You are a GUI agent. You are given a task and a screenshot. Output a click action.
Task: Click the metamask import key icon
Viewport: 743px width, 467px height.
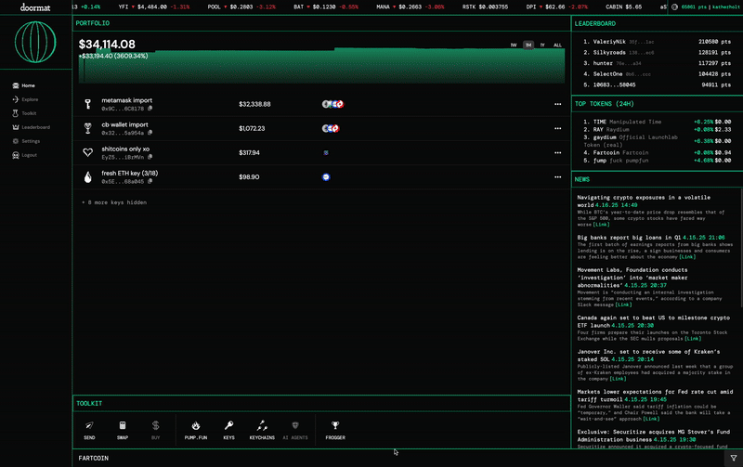pyautogui.click(x=87, y=104)
